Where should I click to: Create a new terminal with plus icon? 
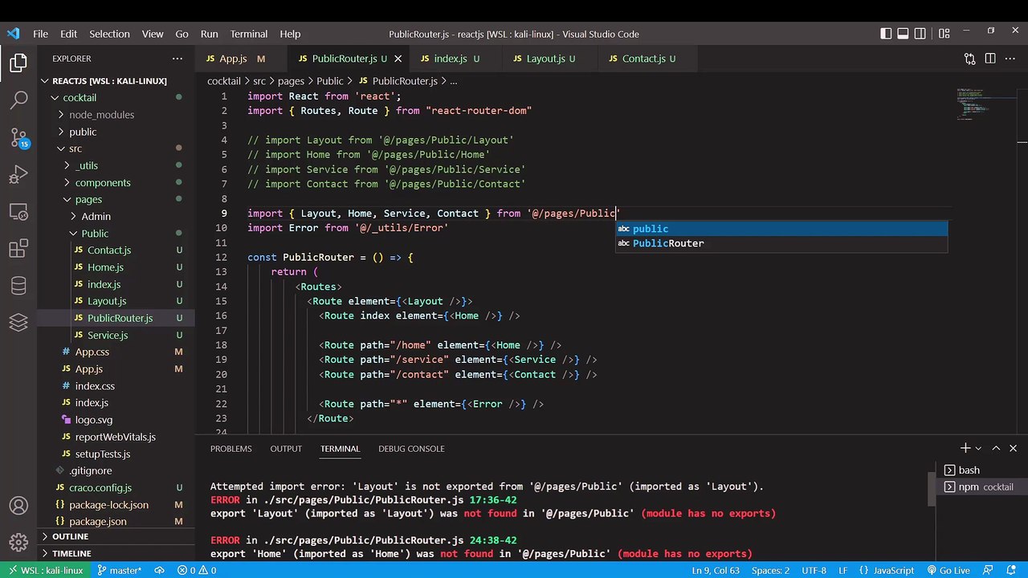(965, 448)
